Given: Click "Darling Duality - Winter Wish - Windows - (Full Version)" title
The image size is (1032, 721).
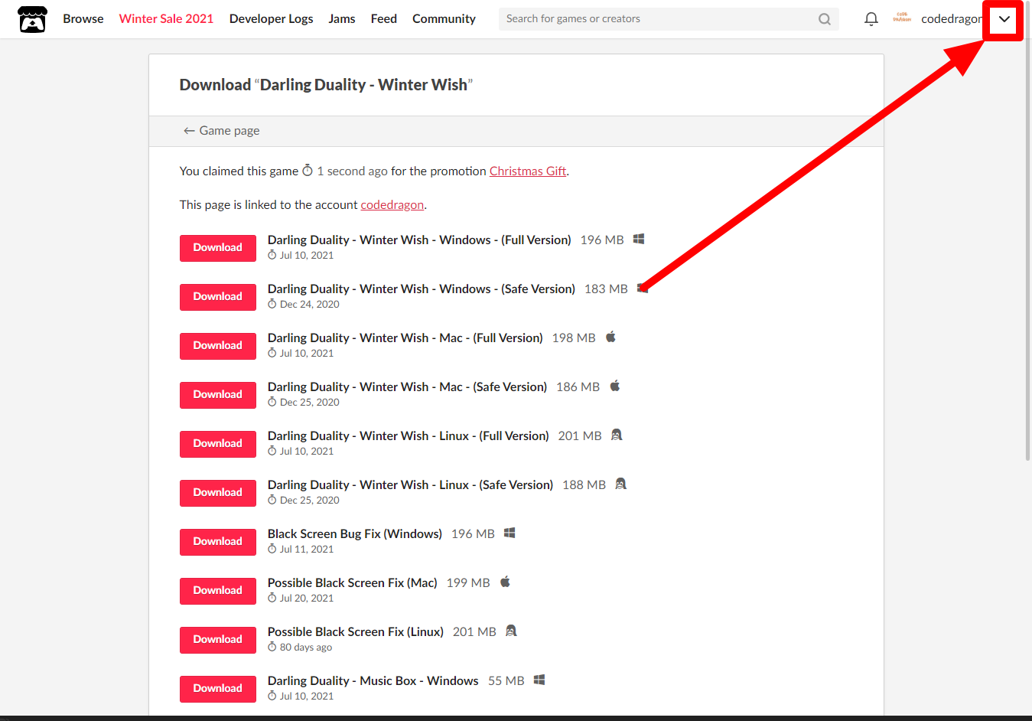Looking at the screenshot, I should tap(419, 240).
